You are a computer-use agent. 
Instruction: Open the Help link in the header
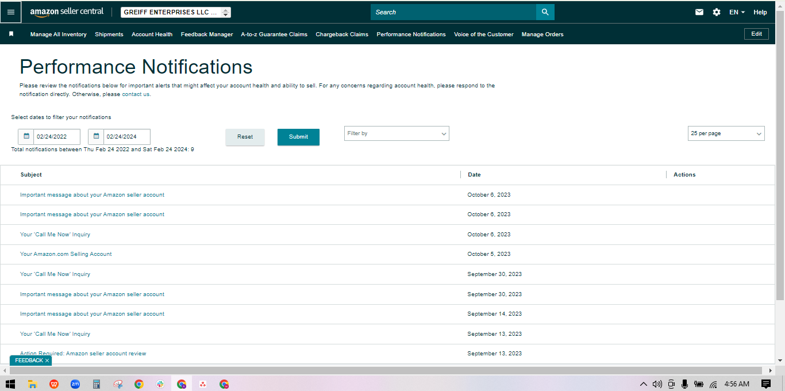tap(760, 12)
